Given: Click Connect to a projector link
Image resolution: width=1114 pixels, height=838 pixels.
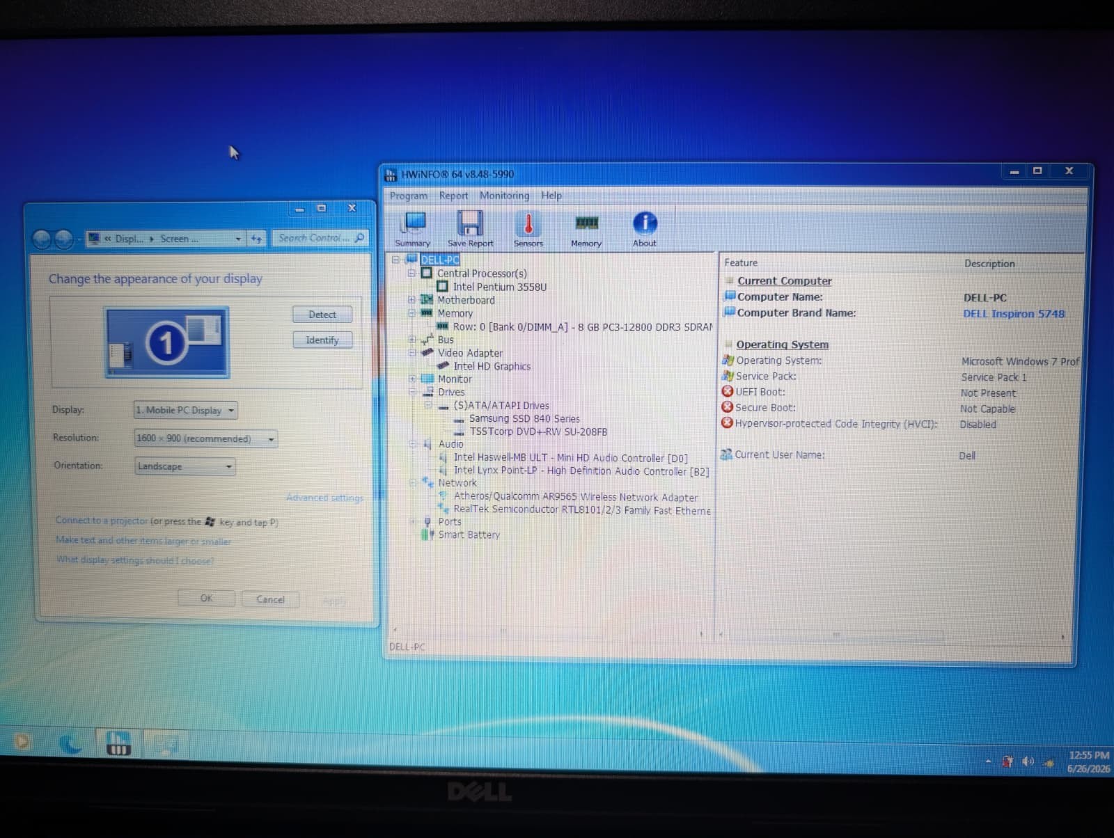Looking at the screenshot, I should (x=102, y=520).
